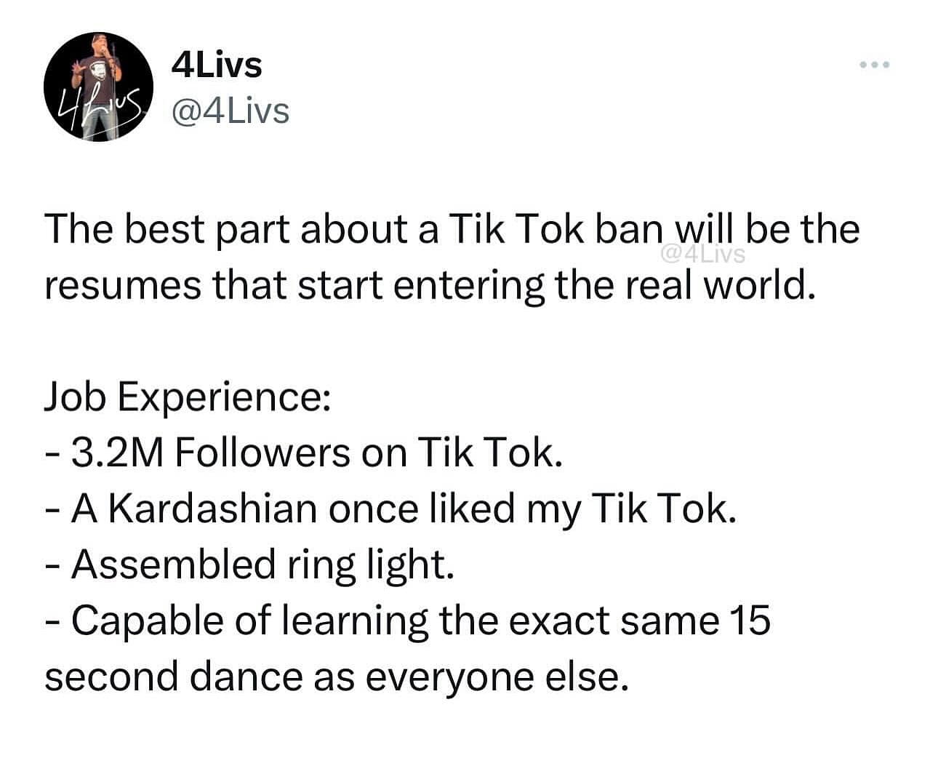The height and width of the screenshot is (758, 938).
Task: Click the tweet's opening line about the ban
Action: [x=451, y=229]
